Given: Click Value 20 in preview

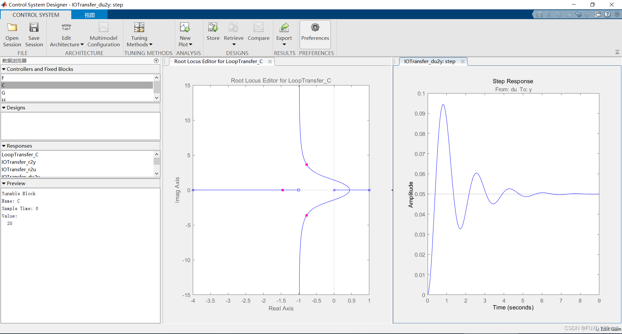Looking at the screenshot, I should click(10, 223).
